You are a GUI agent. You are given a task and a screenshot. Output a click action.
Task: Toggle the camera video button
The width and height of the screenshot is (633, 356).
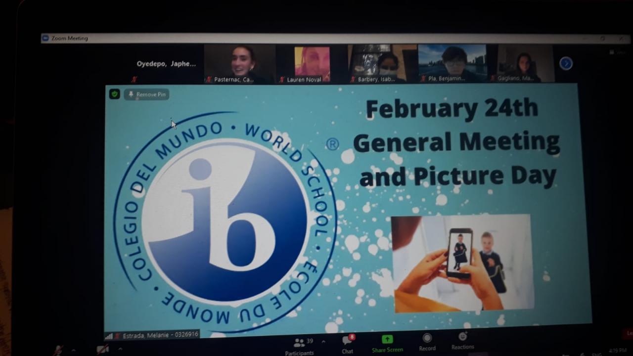point(103,349)
